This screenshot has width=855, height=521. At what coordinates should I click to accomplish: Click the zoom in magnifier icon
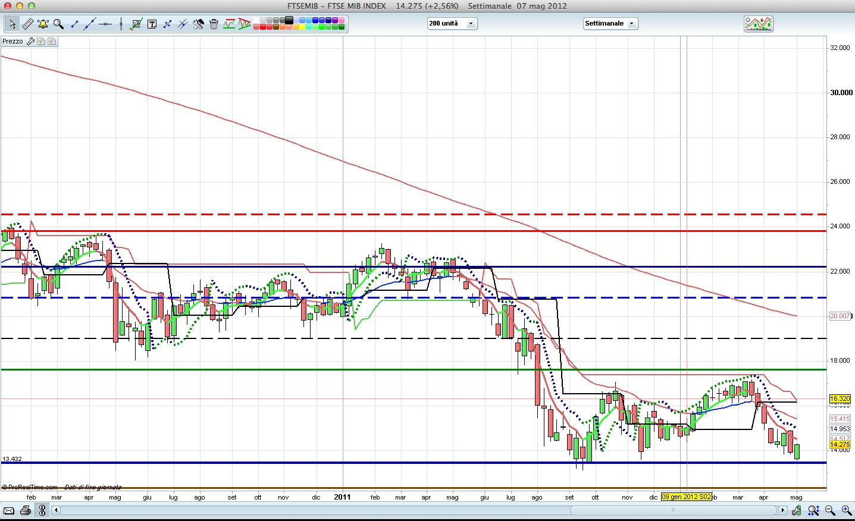pyautogui.click(x=846, y=510)
